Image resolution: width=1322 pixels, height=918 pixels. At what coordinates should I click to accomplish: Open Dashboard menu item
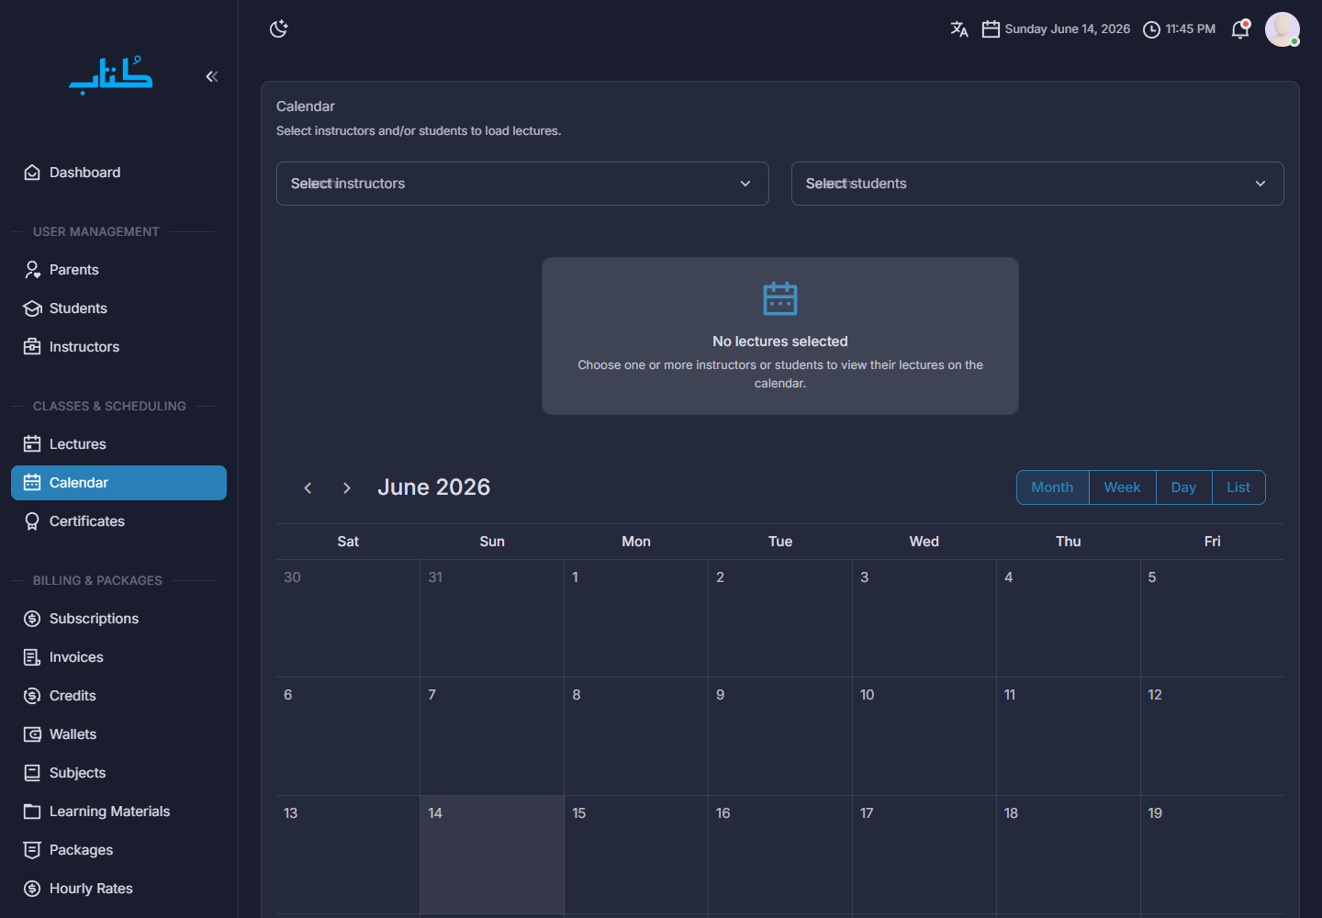coord(118,173)
